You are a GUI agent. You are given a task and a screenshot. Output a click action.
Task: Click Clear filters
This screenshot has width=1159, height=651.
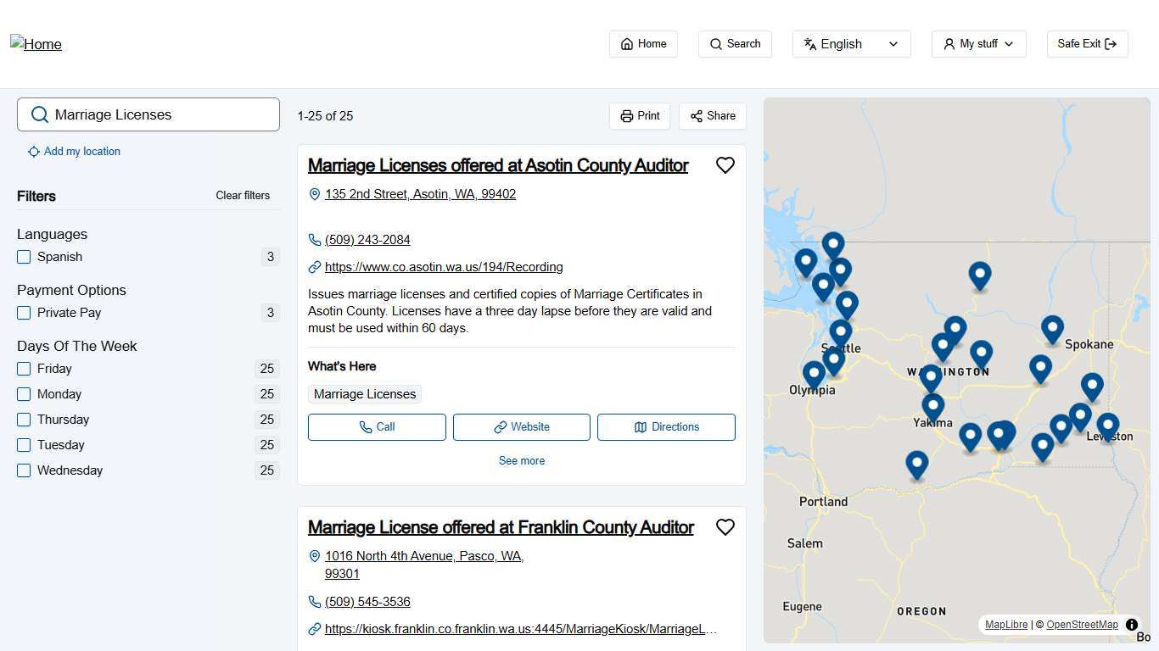[x=243, y=196]
